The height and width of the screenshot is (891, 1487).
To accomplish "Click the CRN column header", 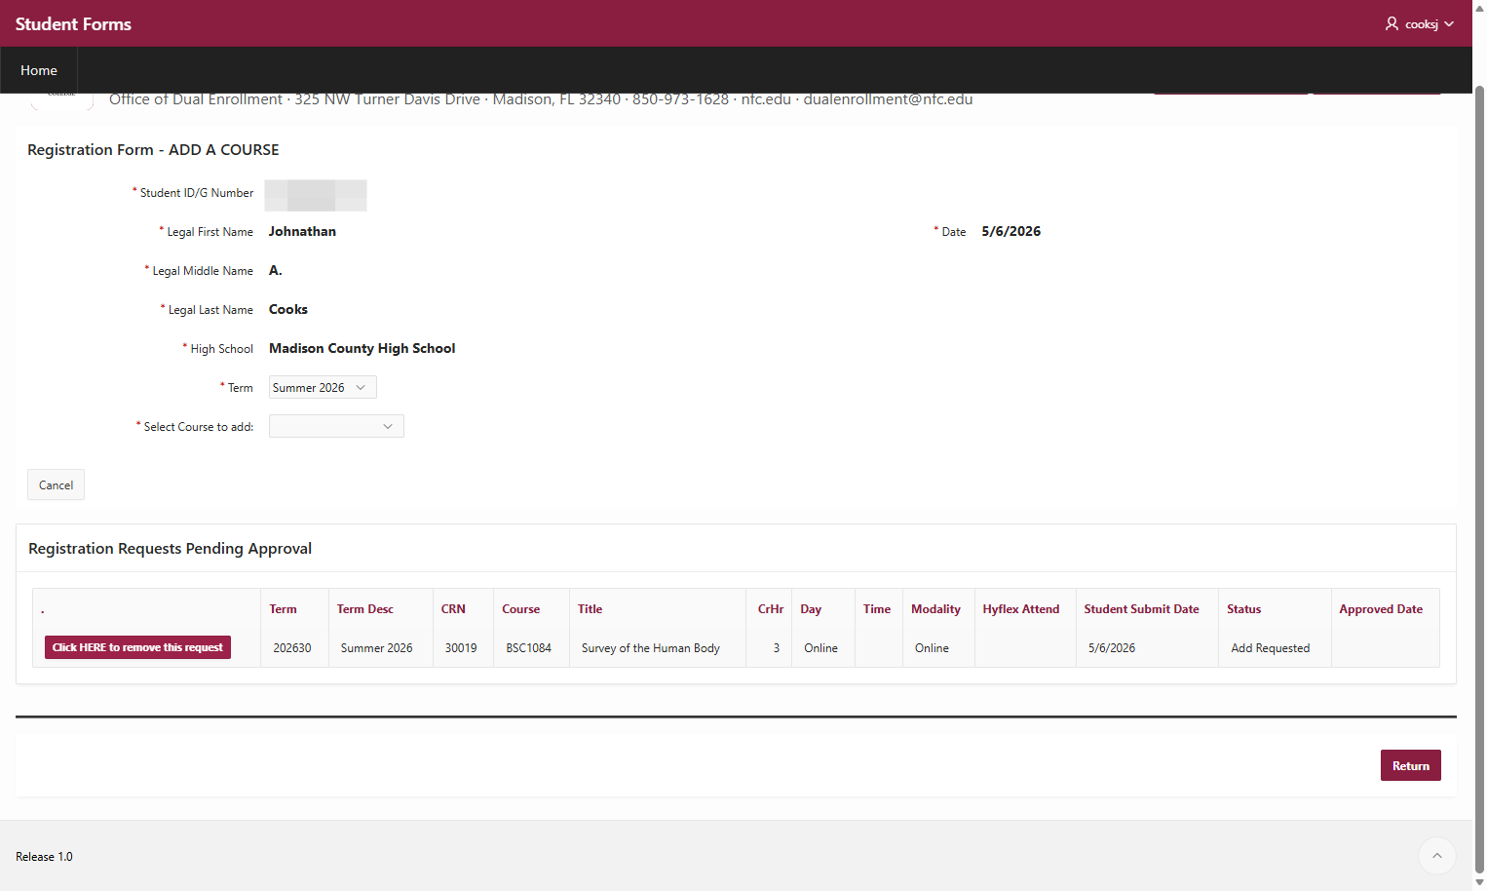I will (453, 609).
